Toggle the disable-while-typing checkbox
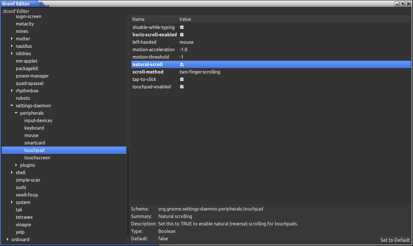This screenshot has width=413, height=246. pyautogui.click(x=182, y=27)
